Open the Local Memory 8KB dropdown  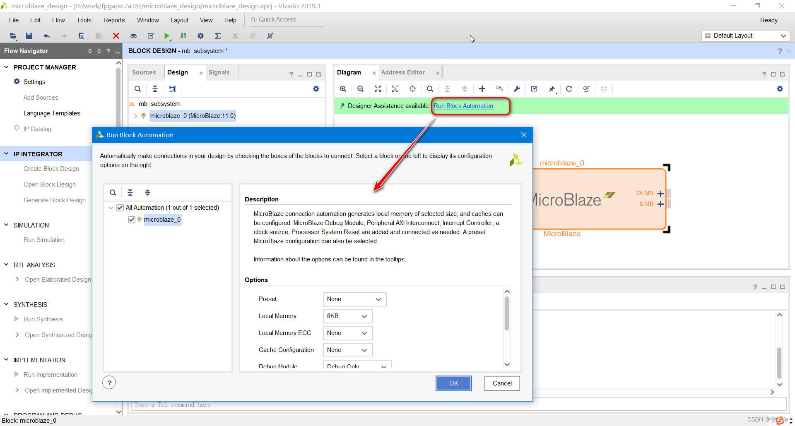click(348, 316)
